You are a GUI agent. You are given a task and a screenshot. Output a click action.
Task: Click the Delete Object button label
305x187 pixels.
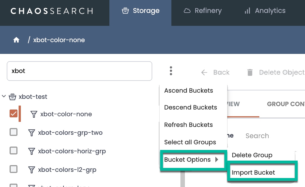pos(282,72)
